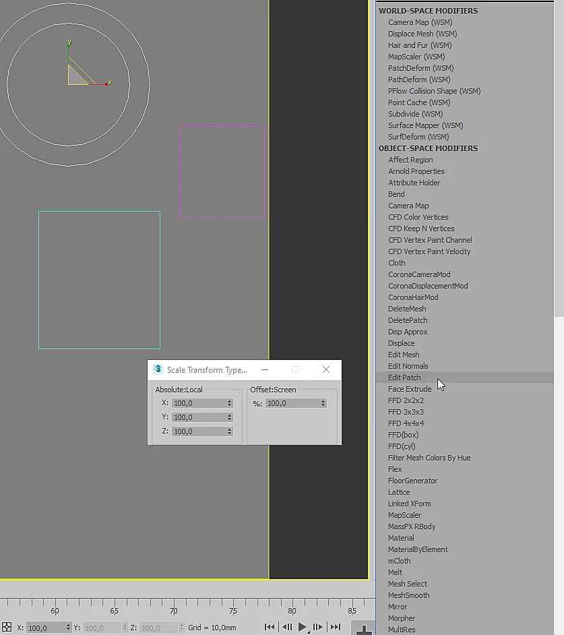The image size is (564, 635).
Task: Minimize the Scale Transform Type-In dialog
Action: (x=265, y=369)
